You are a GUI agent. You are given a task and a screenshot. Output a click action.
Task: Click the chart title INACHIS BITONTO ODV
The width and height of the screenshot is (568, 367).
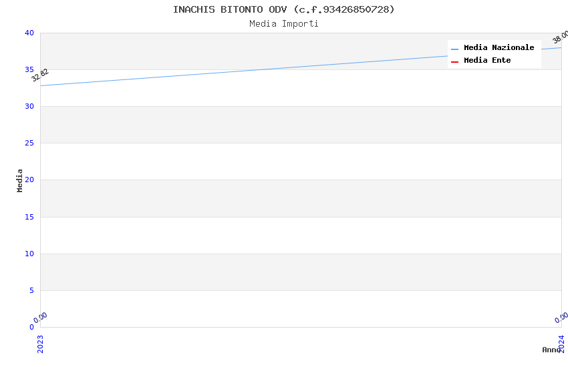[283, 9]
